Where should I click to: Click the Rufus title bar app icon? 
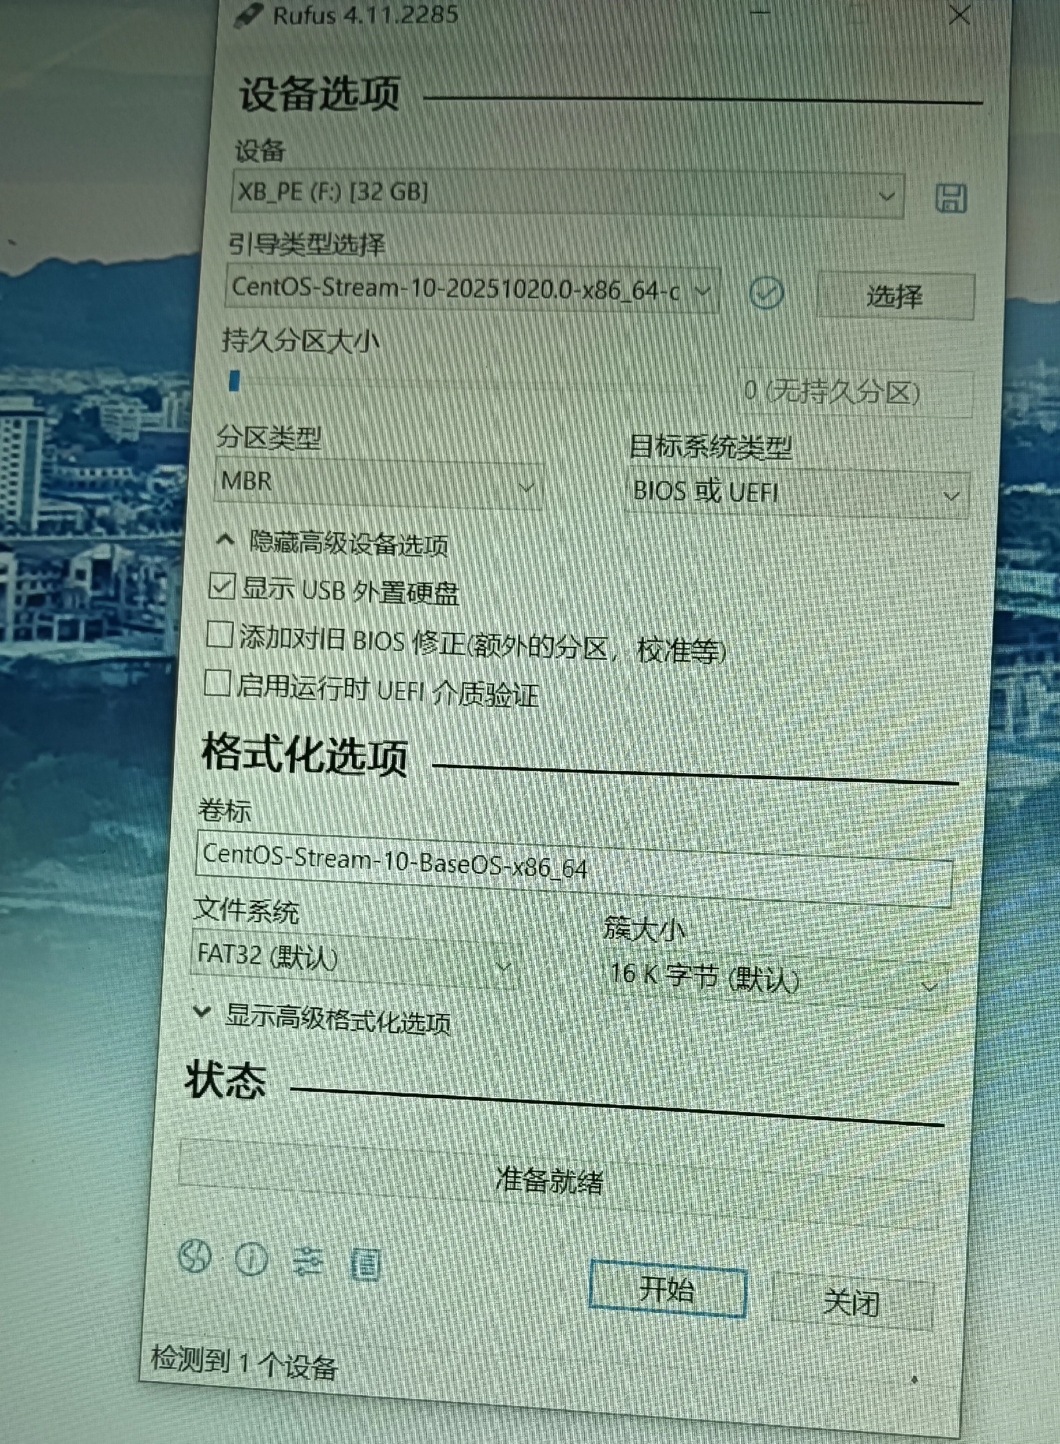pos(248,15)
